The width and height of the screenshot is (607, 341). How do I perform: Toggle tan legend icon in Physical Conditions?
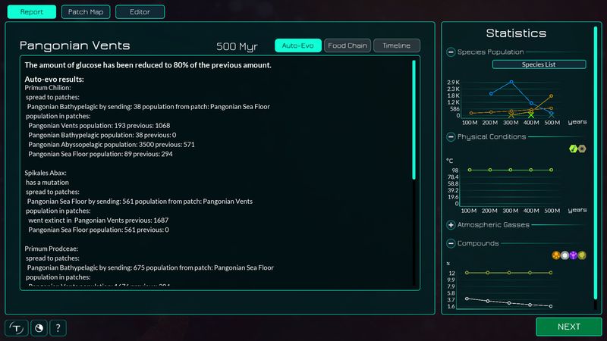pos(582,149)
